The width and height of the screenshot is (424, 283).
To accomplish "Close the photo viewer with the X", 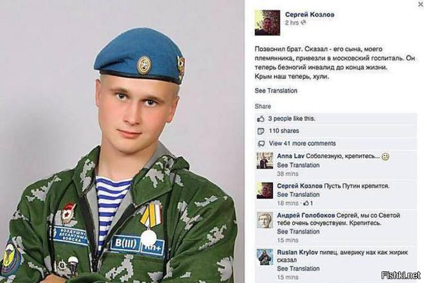I will tap(421, 4).
